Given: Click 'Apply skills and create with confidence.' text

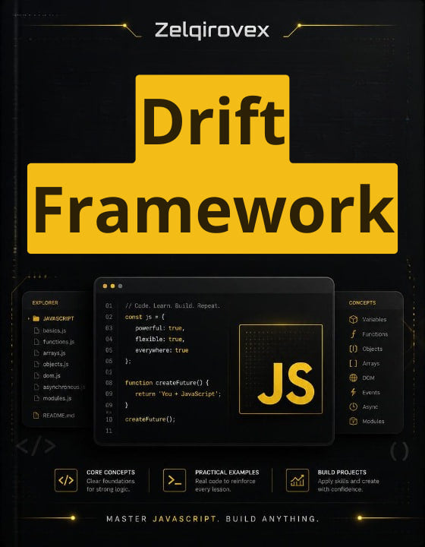Looking at the screenshot, I should coord(348,485).
